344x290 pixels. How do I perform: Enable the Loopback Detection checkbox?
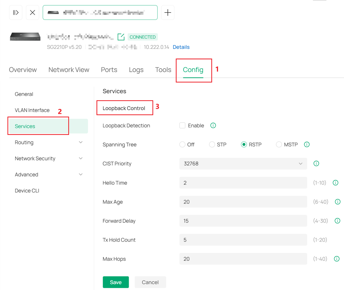(x=182, y=125)
